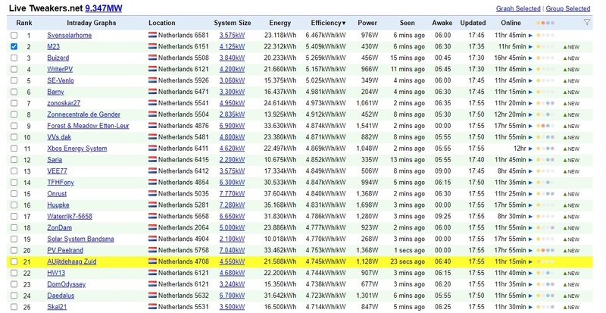606x313 pixels.
Task: Tick the checkbox for Huupke
Action: [x=14, y=205]
